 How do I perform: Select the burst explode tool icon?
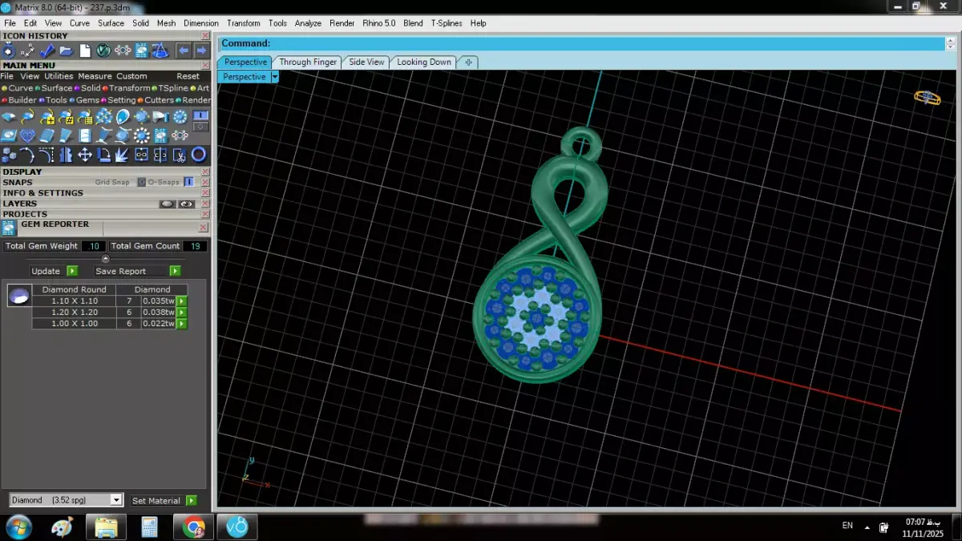point(121,155)
